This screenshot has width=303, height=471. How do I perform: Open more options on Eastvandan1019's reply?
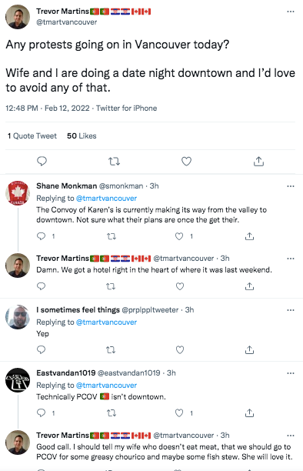pos(291,373)
